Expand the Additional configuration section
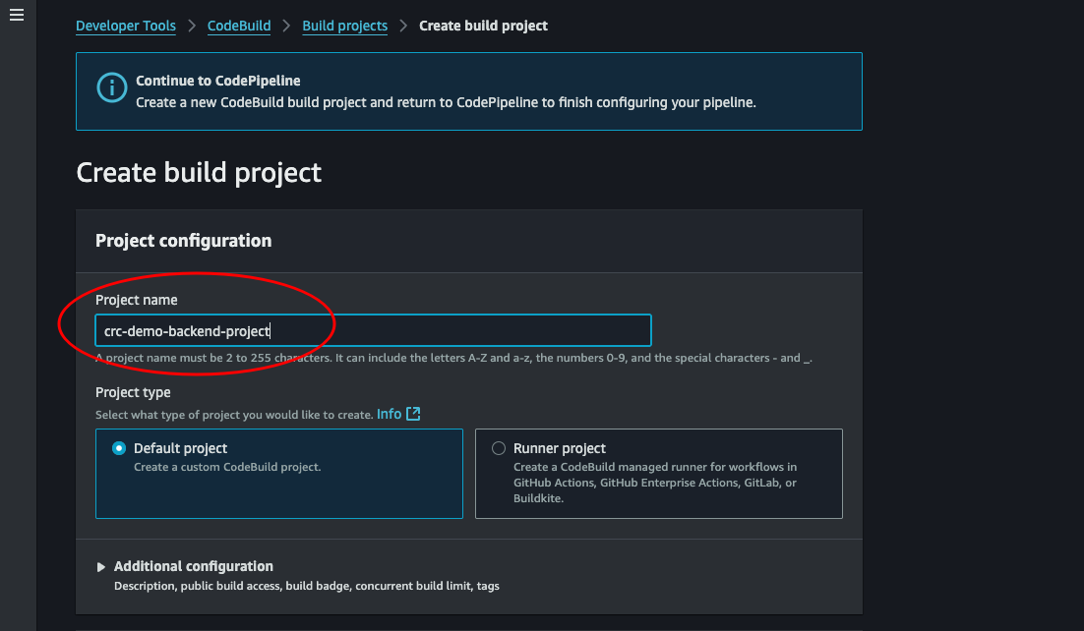The height and width of the screenshot is (631, 1084). [x=193, y=566]
